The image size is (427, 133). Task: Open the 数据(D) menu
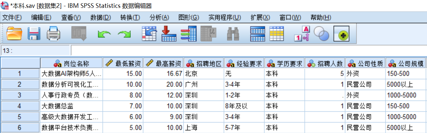(101, 17)
